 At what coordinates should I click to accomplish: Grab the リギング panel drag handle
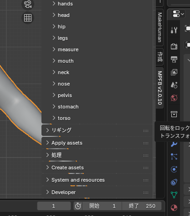[x=146, y=131]
